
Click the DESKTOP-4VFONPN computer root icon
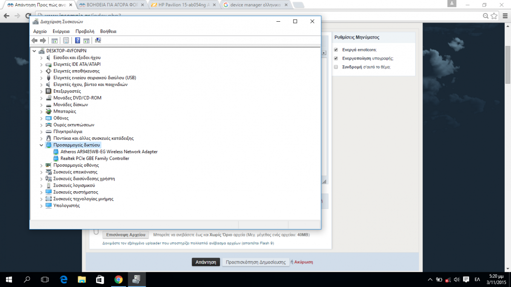coord(42,51)
